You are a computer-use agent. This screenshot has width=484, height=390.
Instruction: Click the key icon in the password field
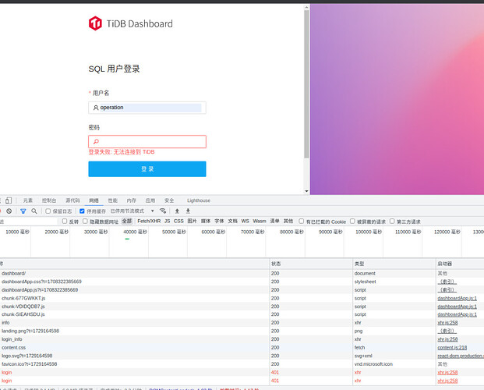click(x=96, y=141)
